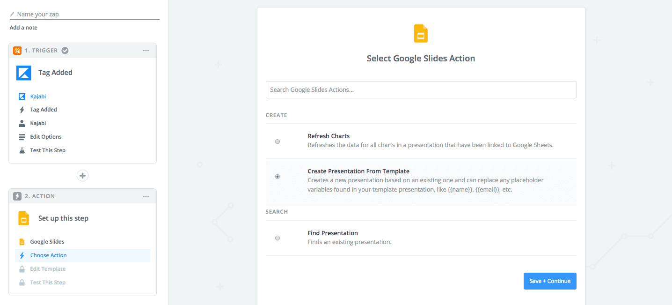The height and width of the screenshot is (305, 672).
Task: Click the flask icon next to Test This Step
Action: pos(22,150)
